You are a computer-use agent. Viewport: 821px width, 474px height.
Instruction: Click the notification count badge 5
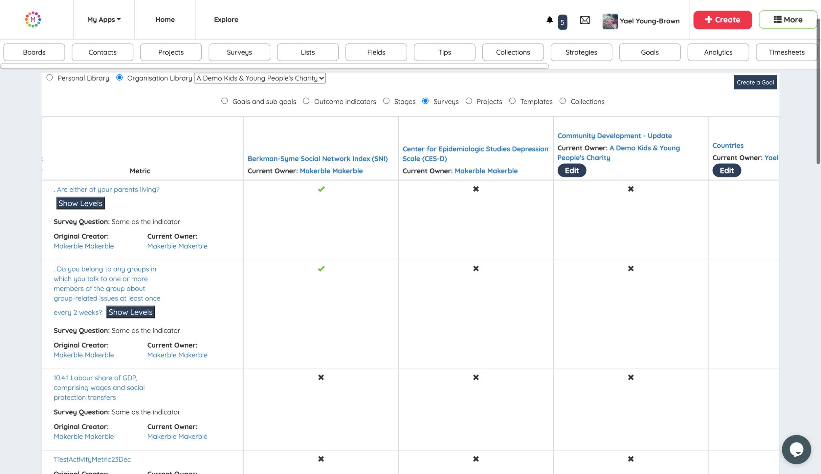tap(562, 22)
